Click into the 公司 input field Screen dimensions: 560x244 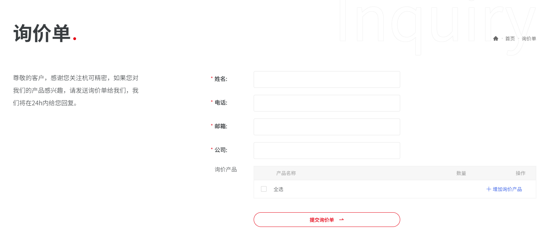point(327,151)
